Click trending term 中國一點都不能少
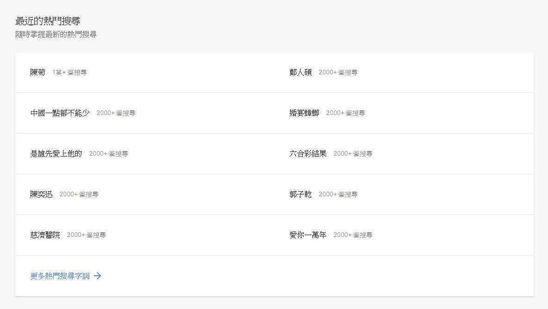Image resolution: width=548 pixels, height=309 pixels. point(60,113)
